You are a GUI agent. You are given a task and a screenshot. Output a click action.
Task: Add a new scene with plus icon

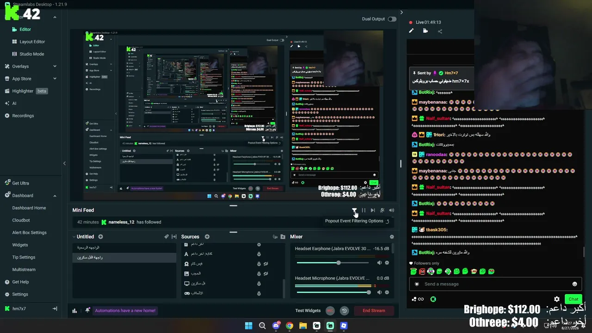100,237
